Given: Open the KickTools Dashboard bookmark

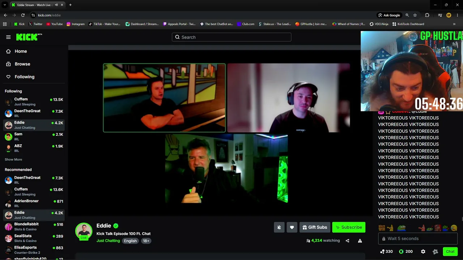Looking at the screenshot, I should 408,24.
